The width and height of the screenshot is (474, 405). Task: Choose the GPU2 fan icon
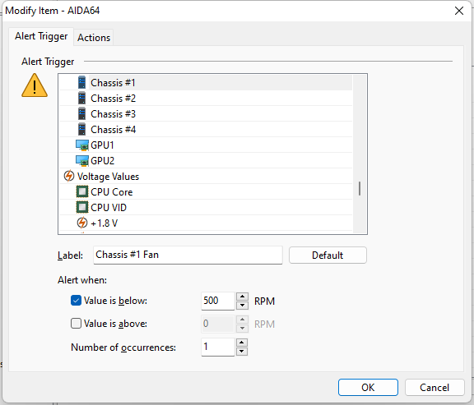point(82,161)
